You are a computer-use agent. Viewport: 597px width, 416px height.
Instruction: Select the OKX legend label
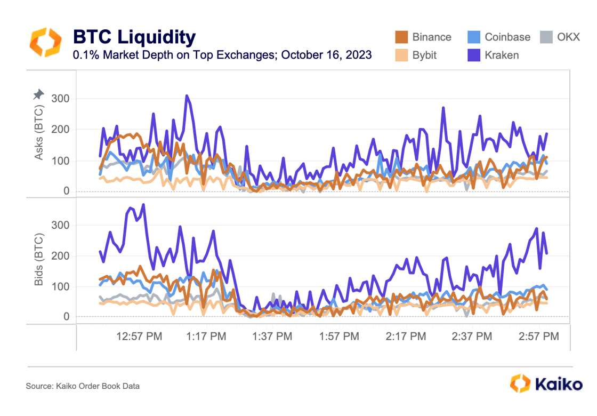point(568,37)
